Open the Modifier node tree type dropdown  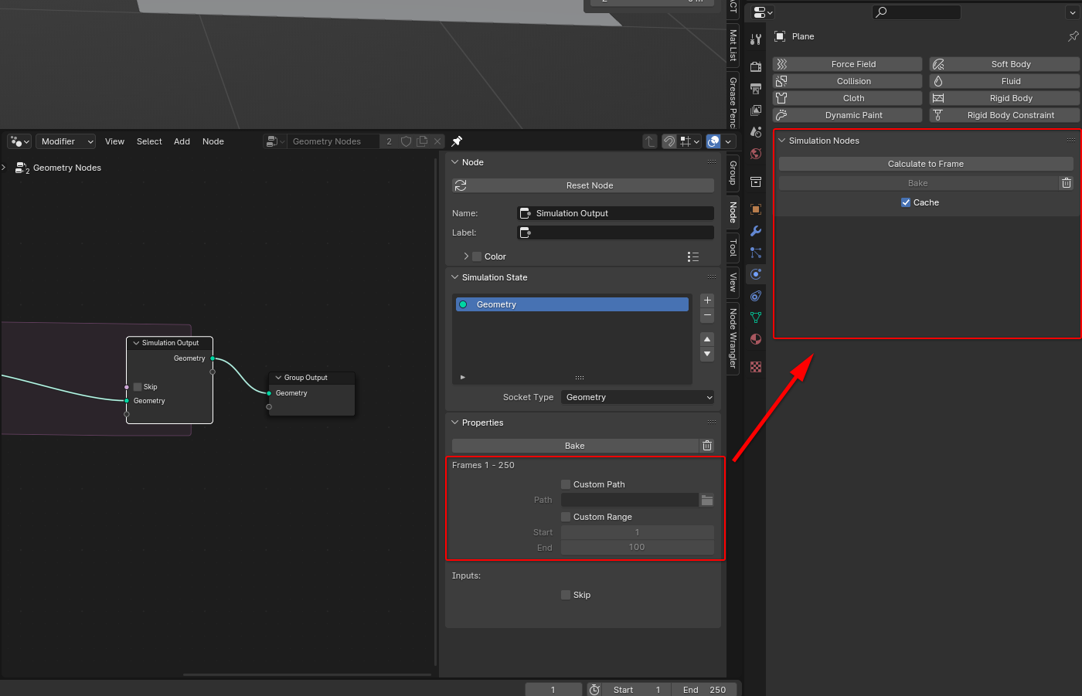[x=66, y=141]
